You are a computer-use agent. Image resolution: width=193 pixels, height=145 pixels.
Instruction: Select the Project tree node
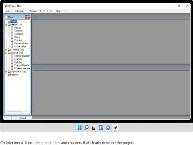point(14,21)
